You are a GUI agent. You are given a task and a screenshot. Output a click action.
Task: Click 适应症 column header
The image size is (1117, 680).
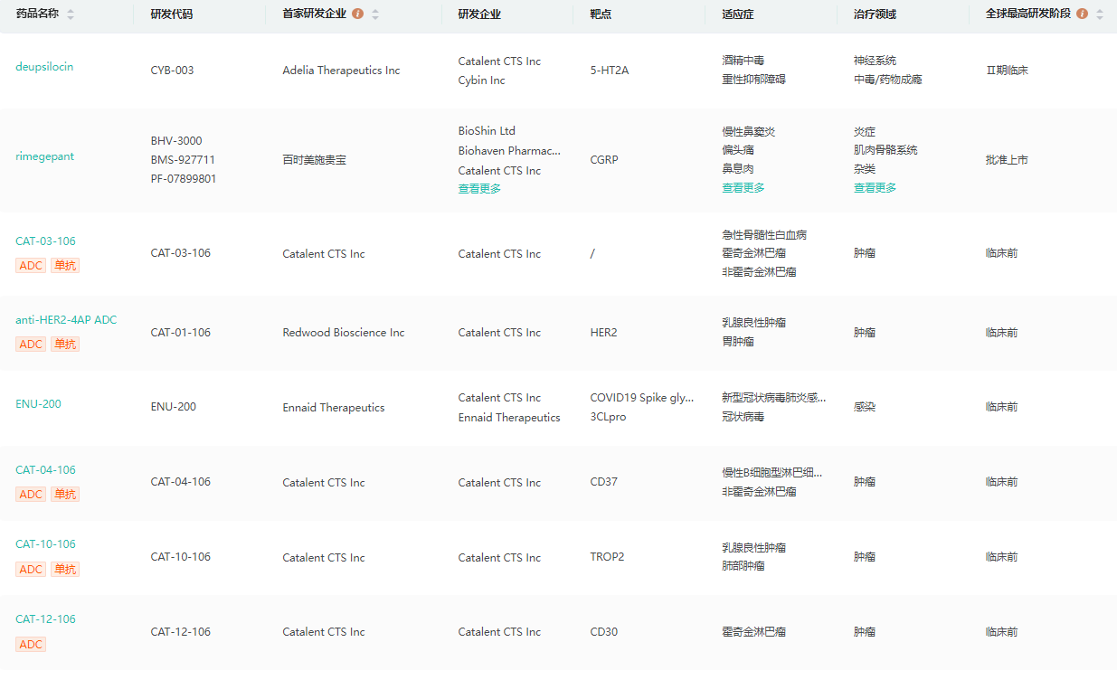(738, 14)
